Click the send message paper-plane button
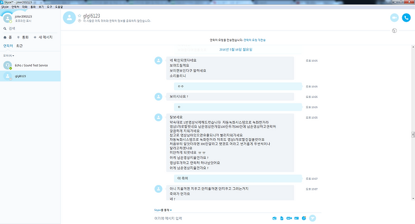 (x=312, y=218)
